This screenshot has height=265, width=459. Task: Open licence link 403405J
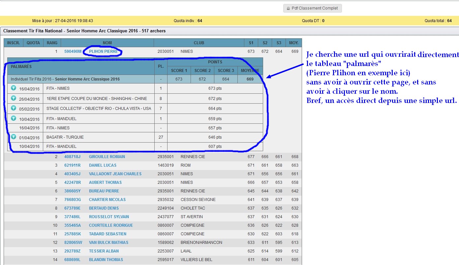[72, 174]
